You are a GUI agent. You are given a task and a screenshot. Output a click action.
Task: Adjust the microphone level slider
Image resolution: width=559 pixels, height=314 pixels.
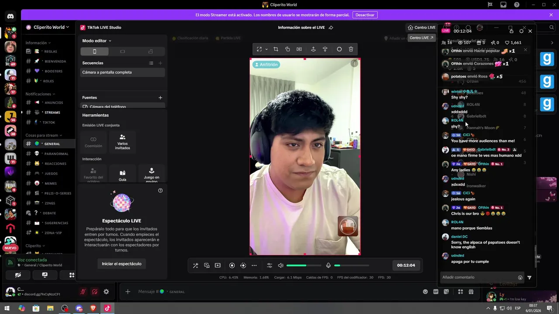tap(352, 265)
